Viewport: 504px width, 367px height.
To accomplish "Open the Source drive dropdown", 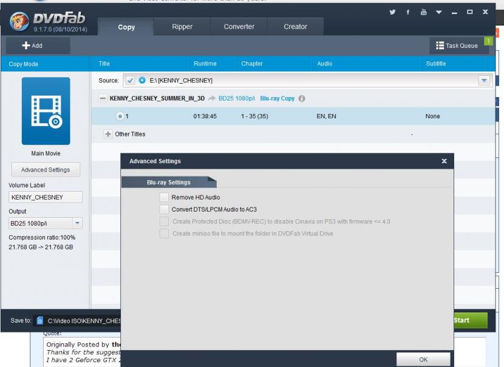I will 484,80.
